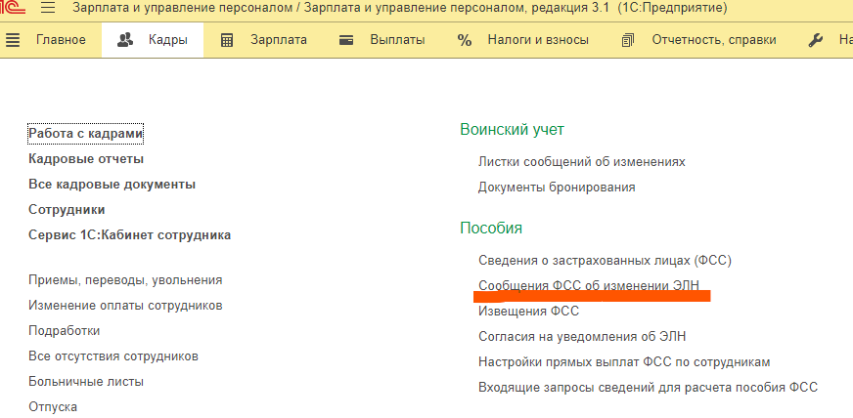
Task: Click the 1C logo icon
Action: pyautogui.click(x=12, y=8)
